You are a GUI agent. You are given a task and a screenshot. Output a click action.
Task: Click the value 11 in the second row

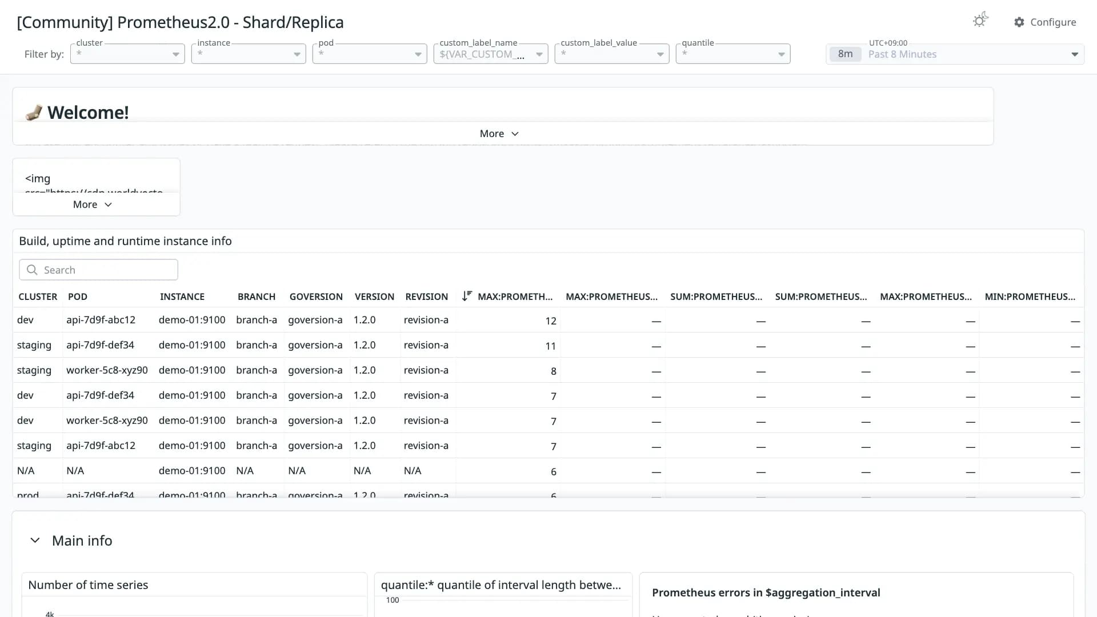551,346
